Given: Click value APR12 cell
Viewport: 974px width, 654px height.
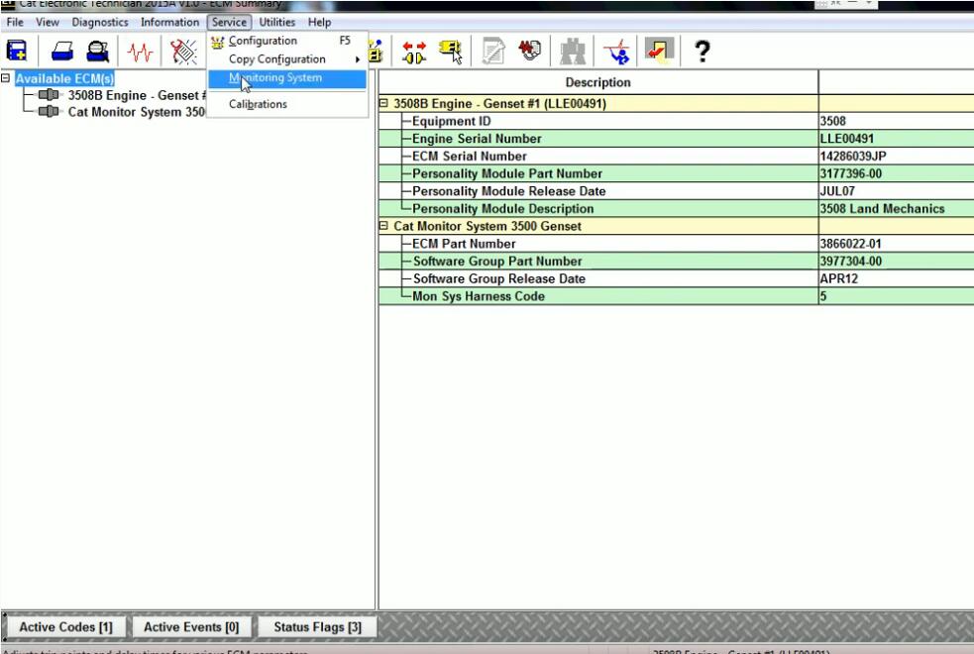Looking at the screenshot, I should pyautogui.click(x=897, y=278).
